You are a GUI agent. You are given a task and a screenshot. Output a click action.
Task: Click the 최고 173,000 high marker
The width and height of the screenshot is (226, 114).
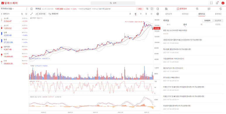pos(134,22)
